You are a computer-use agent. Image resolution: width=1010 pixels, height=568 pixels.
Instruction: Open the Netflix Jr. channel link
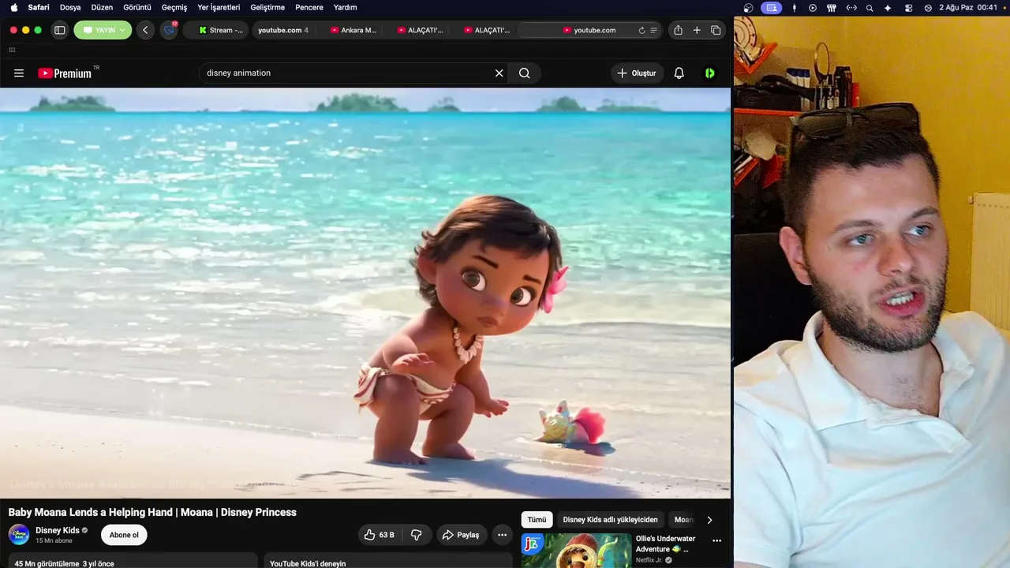click(649, 560)
